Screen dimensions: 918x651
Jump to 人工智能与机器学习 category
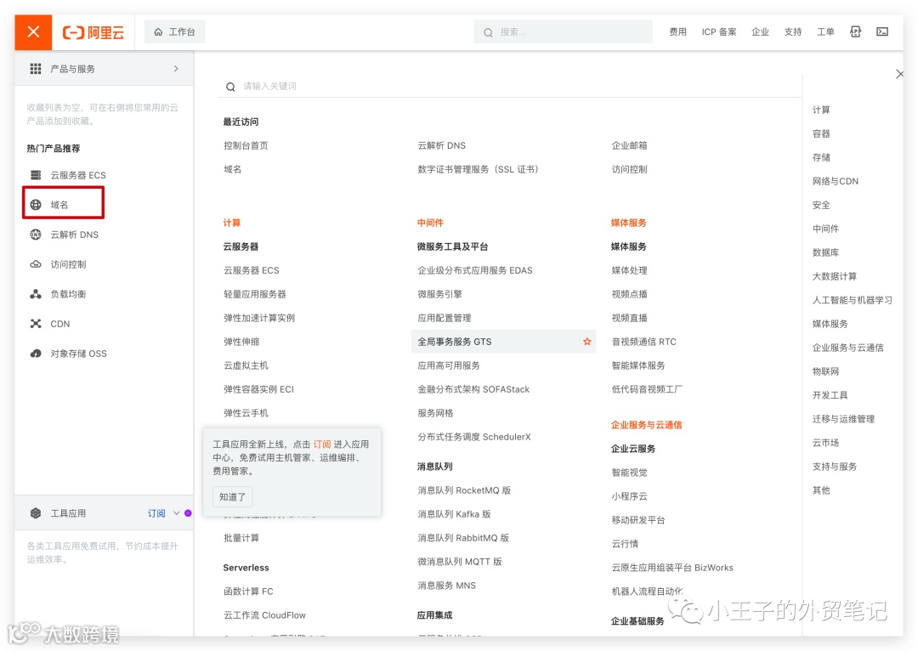[x=852, y=300]
